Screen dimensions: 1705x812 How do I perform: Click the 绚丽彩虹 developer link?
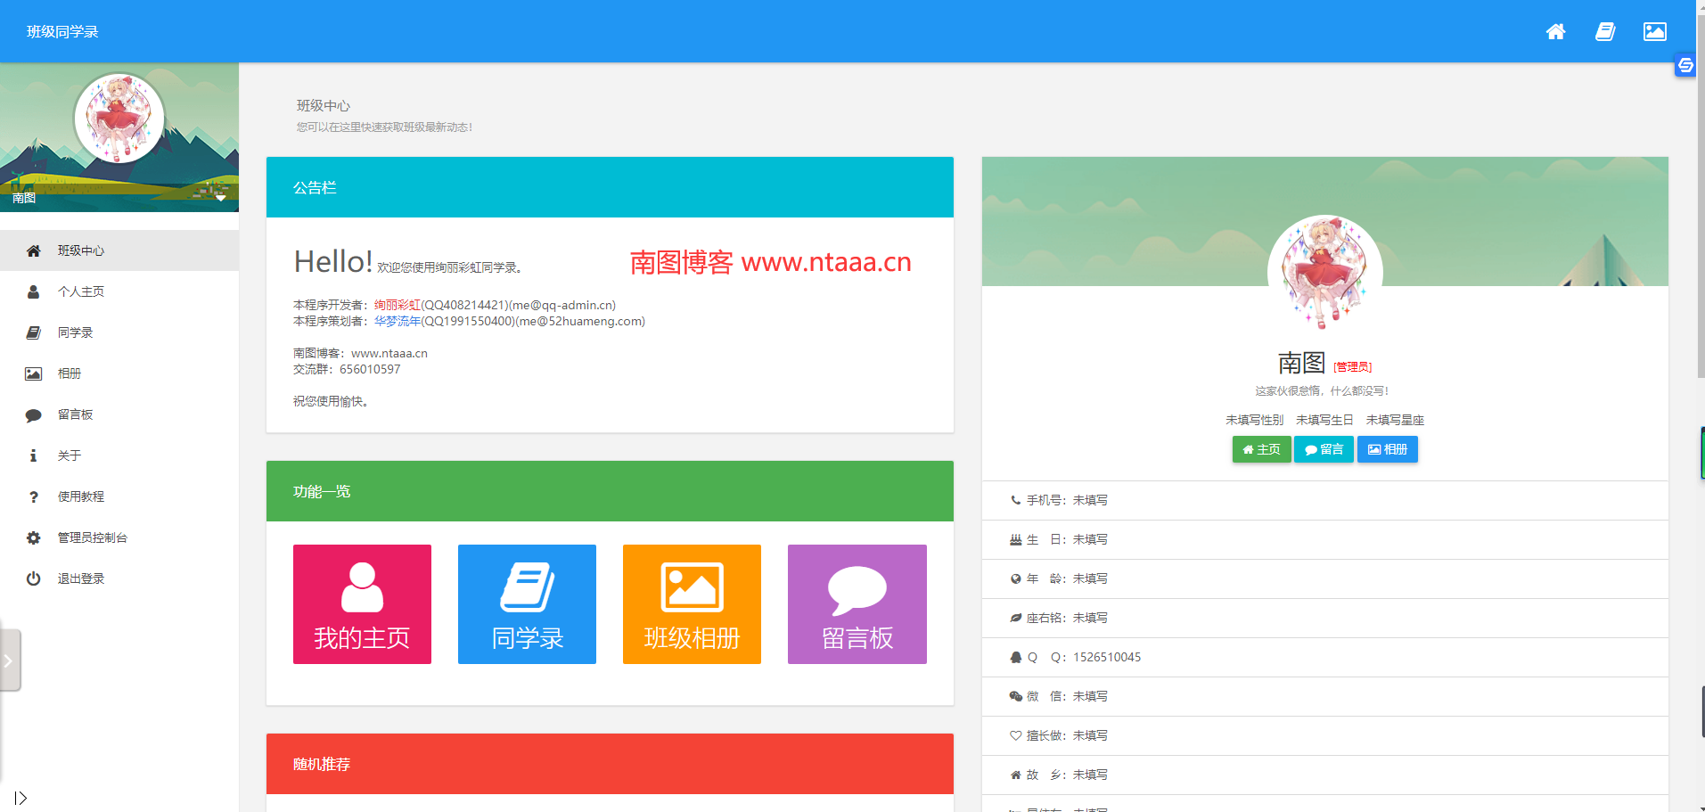(x=397, y=305)
